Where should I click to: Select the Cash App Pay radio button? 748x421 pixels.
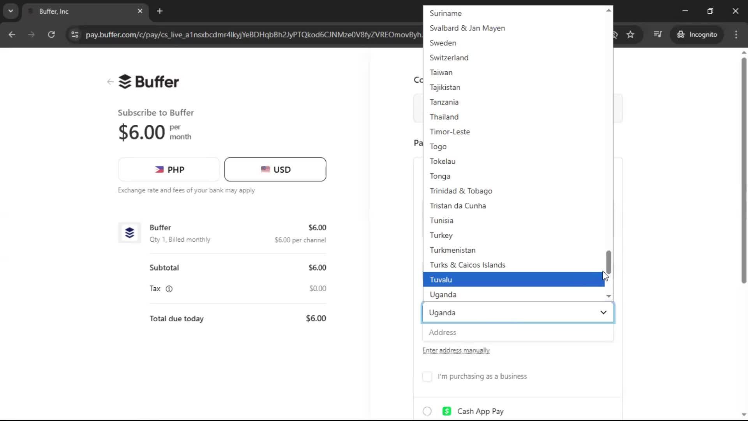427,411
